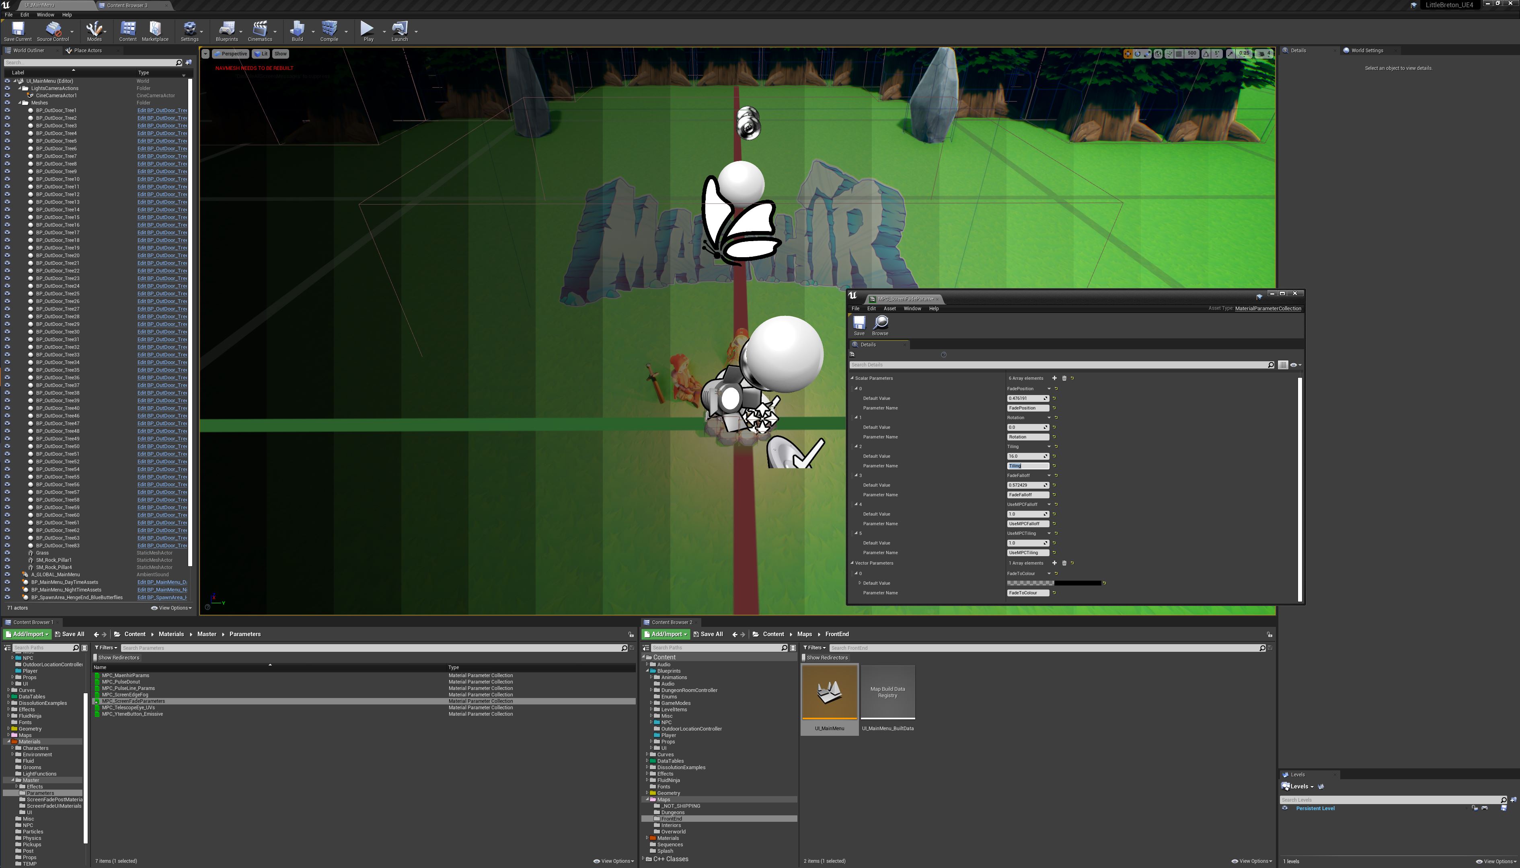The height and width of the screenshot is (868, 1520).
Task: Click Save Current in the main toolbar
Action: 17,32
